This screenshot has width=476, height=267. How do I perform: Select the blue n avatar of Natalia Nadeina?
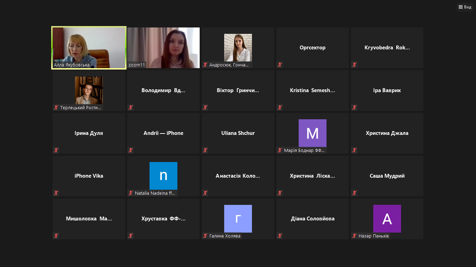(x=163, y=176)
